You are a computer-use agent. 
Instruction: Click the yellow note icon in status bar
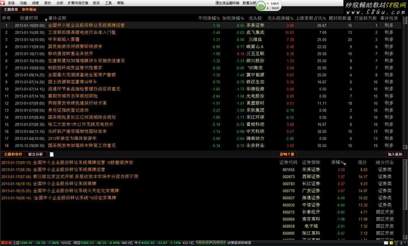391,243
